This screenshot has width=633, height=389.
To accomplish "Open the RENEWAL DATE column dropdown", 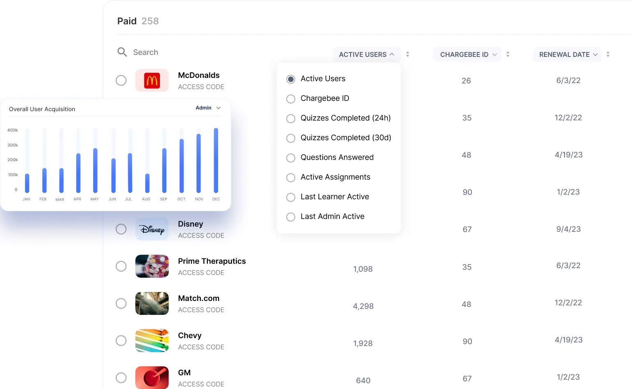I will 567,54.
